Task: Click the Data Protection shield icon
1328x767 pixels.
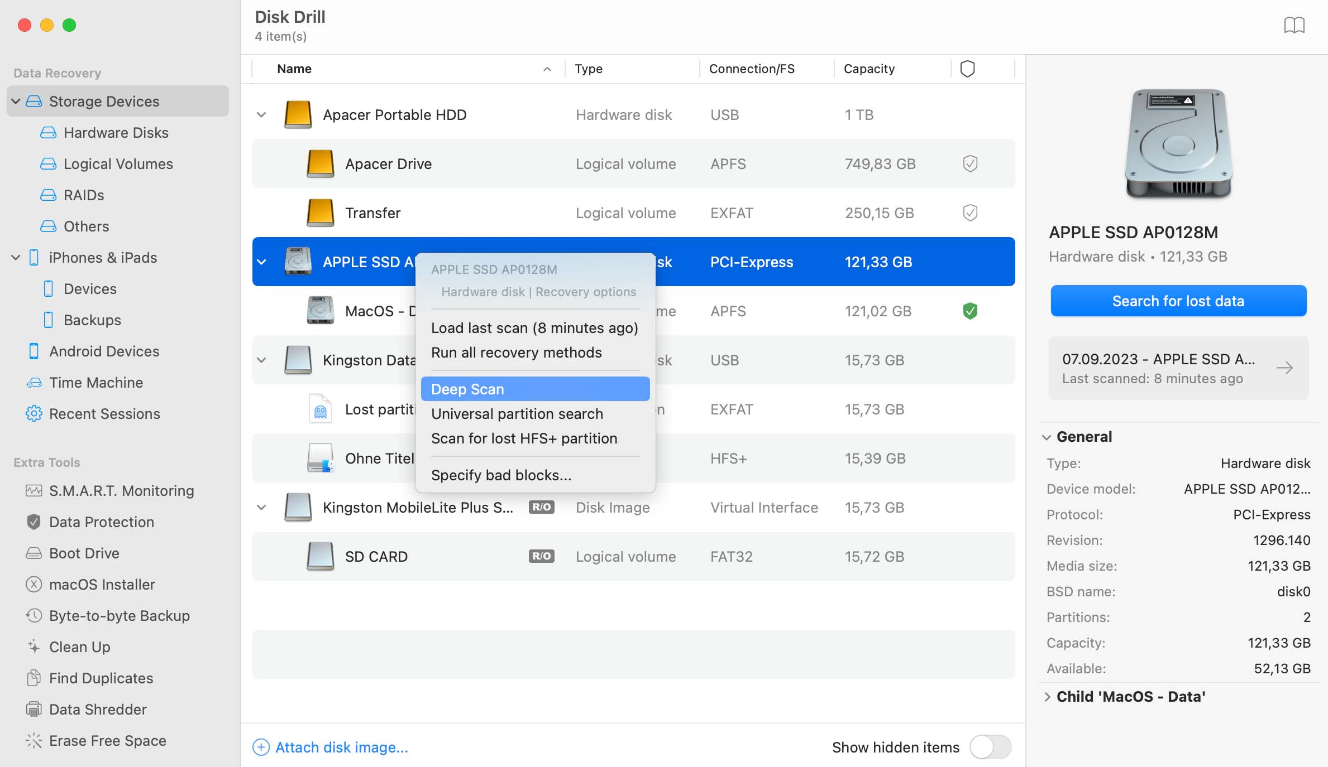Action: [34, 522]
